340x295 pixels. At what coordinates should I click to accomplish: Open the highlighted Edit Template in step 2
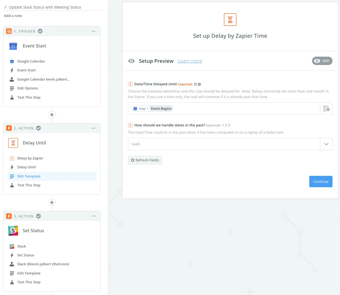[52, 176]
